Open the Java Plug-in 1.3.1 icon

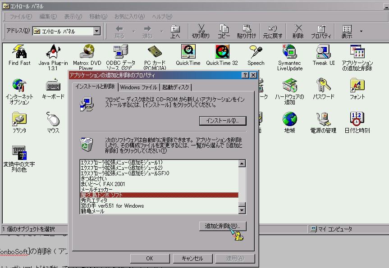[x=53, y=57]
